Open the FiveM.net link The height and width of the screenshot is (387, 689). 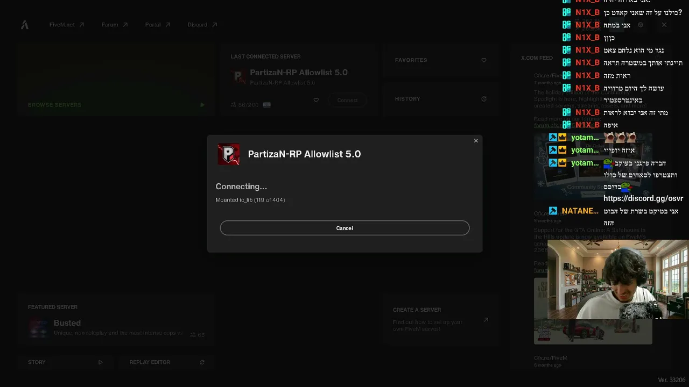[67, 25]
